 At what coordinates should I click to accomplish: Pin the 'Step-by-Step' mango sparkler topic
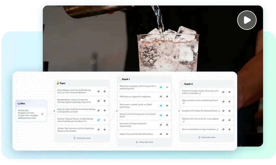click(98, 110)
